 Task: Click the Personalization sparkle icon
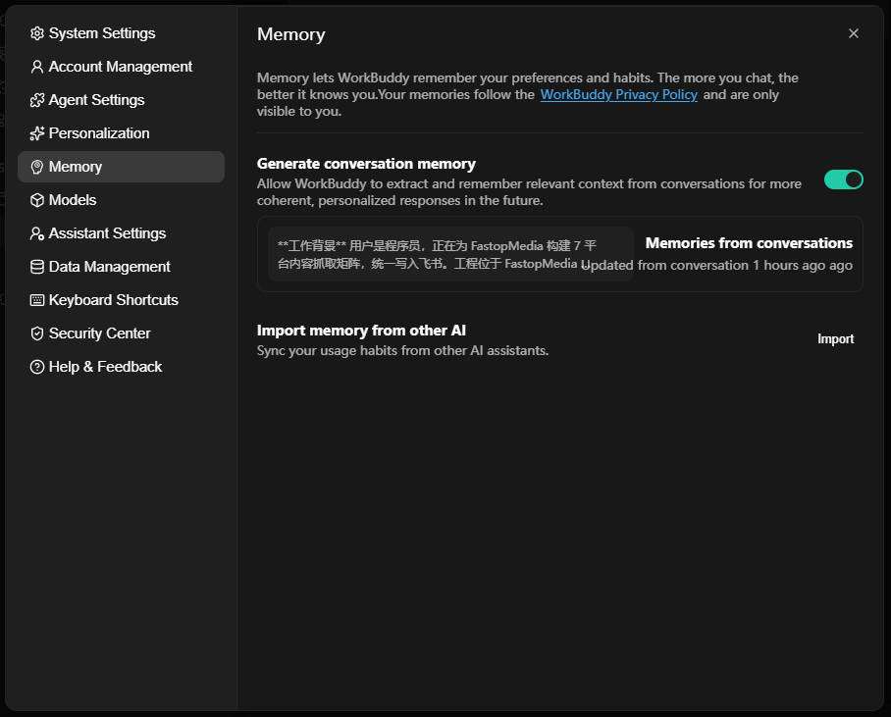coord(37,133)
